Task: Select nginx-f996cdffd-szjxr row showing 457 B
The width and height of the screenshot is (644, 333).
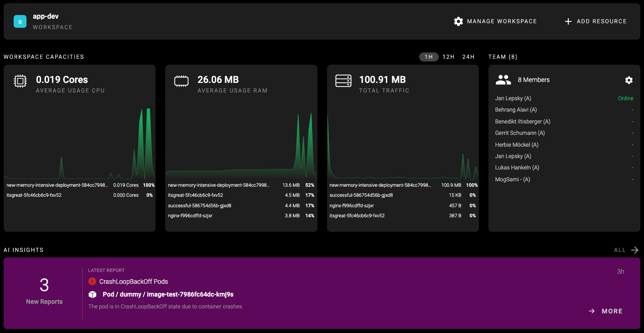Action: (403, 205)
